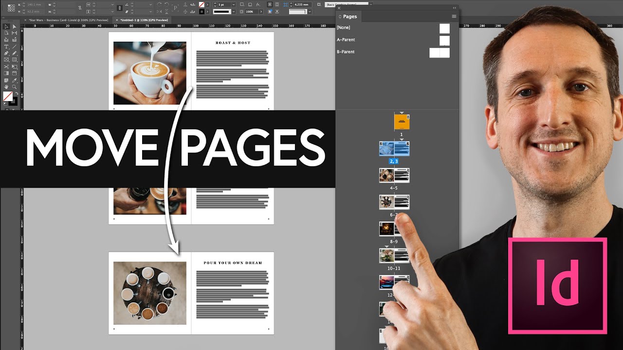The height and width of the screenshot is (350, 623).
Task: Select the Gradient Swatch tool
Action: (x=6, y=73)
